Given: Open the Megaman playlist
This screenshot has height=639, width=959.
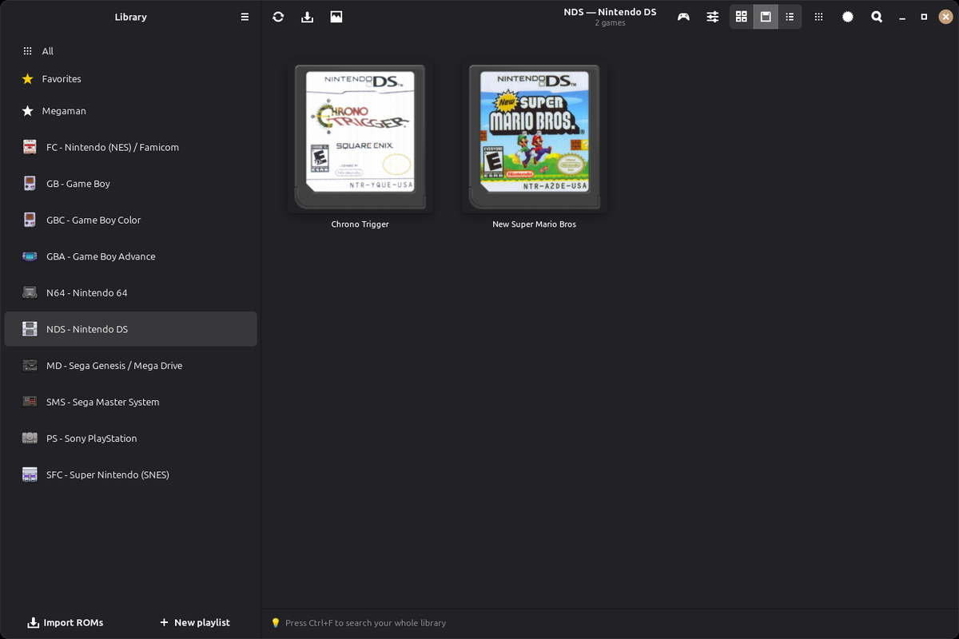Looking at the screenshot, I should click(x=130, y=111).
